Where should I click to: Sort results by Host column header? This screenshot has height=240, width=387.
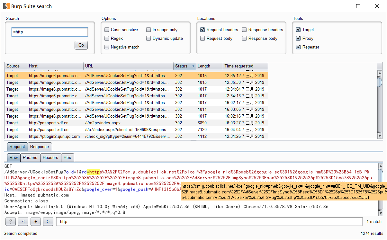[x=55, y=66]
